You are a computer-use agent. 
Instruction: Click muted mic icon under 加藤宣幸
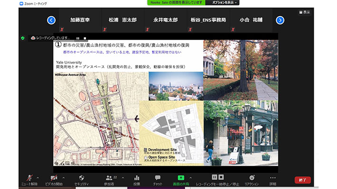pos(62,29)
